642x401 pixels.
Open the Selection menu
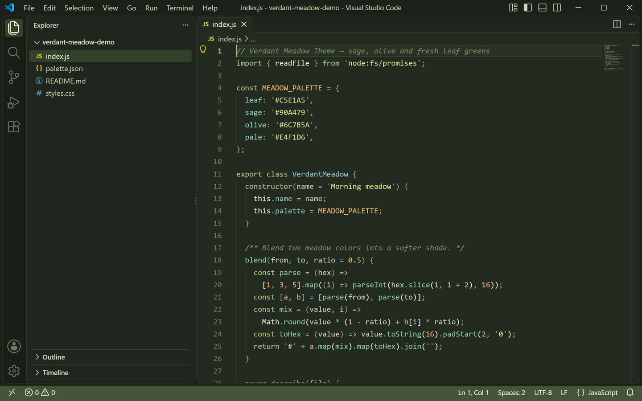tap(79, 8)
